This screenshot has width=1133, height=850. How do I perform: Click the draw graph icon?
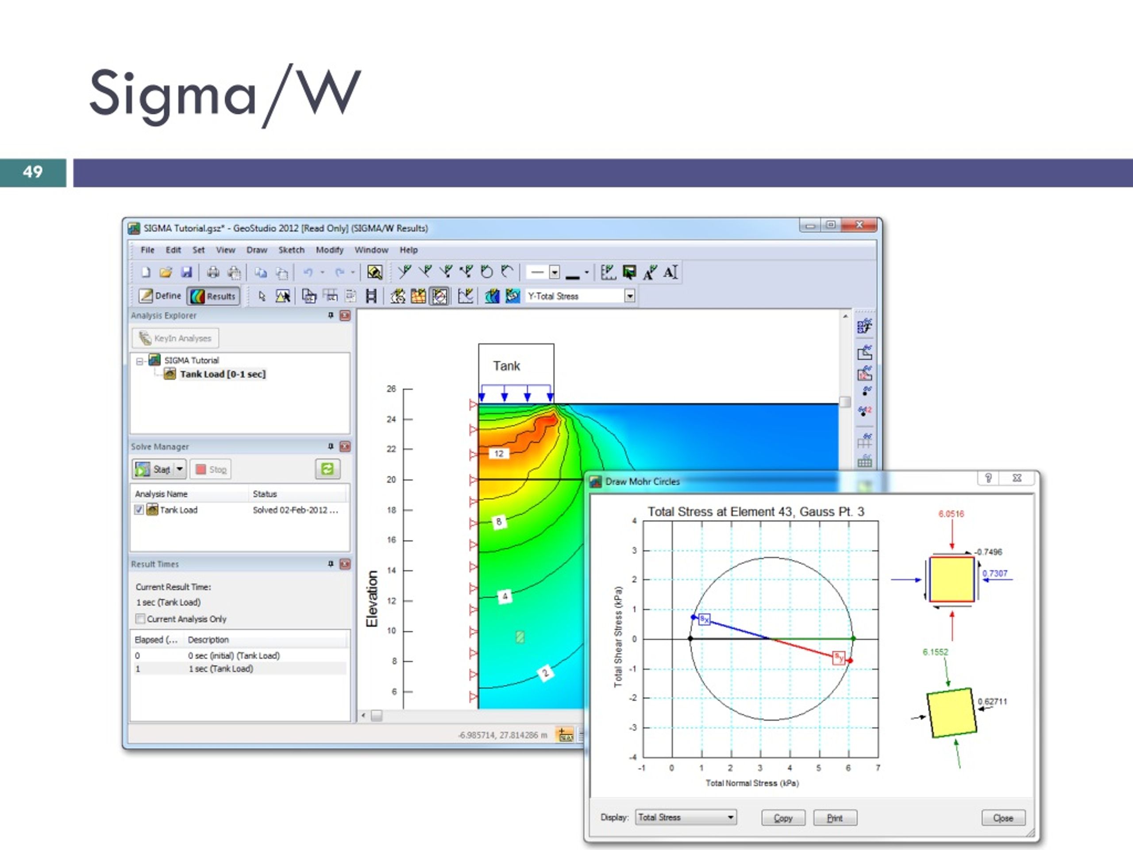click(x=465, y=296)
